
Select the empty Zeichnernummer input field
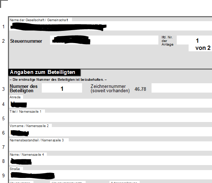coord(182,88)
